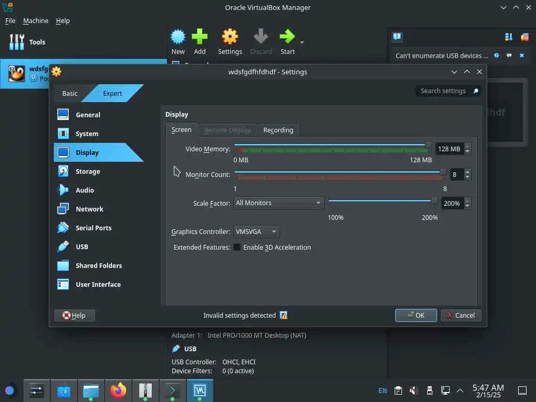Open the notification center icon in Manager
Image resolution: width=536 pixels, height=402 pixels.
pos(397,37)
